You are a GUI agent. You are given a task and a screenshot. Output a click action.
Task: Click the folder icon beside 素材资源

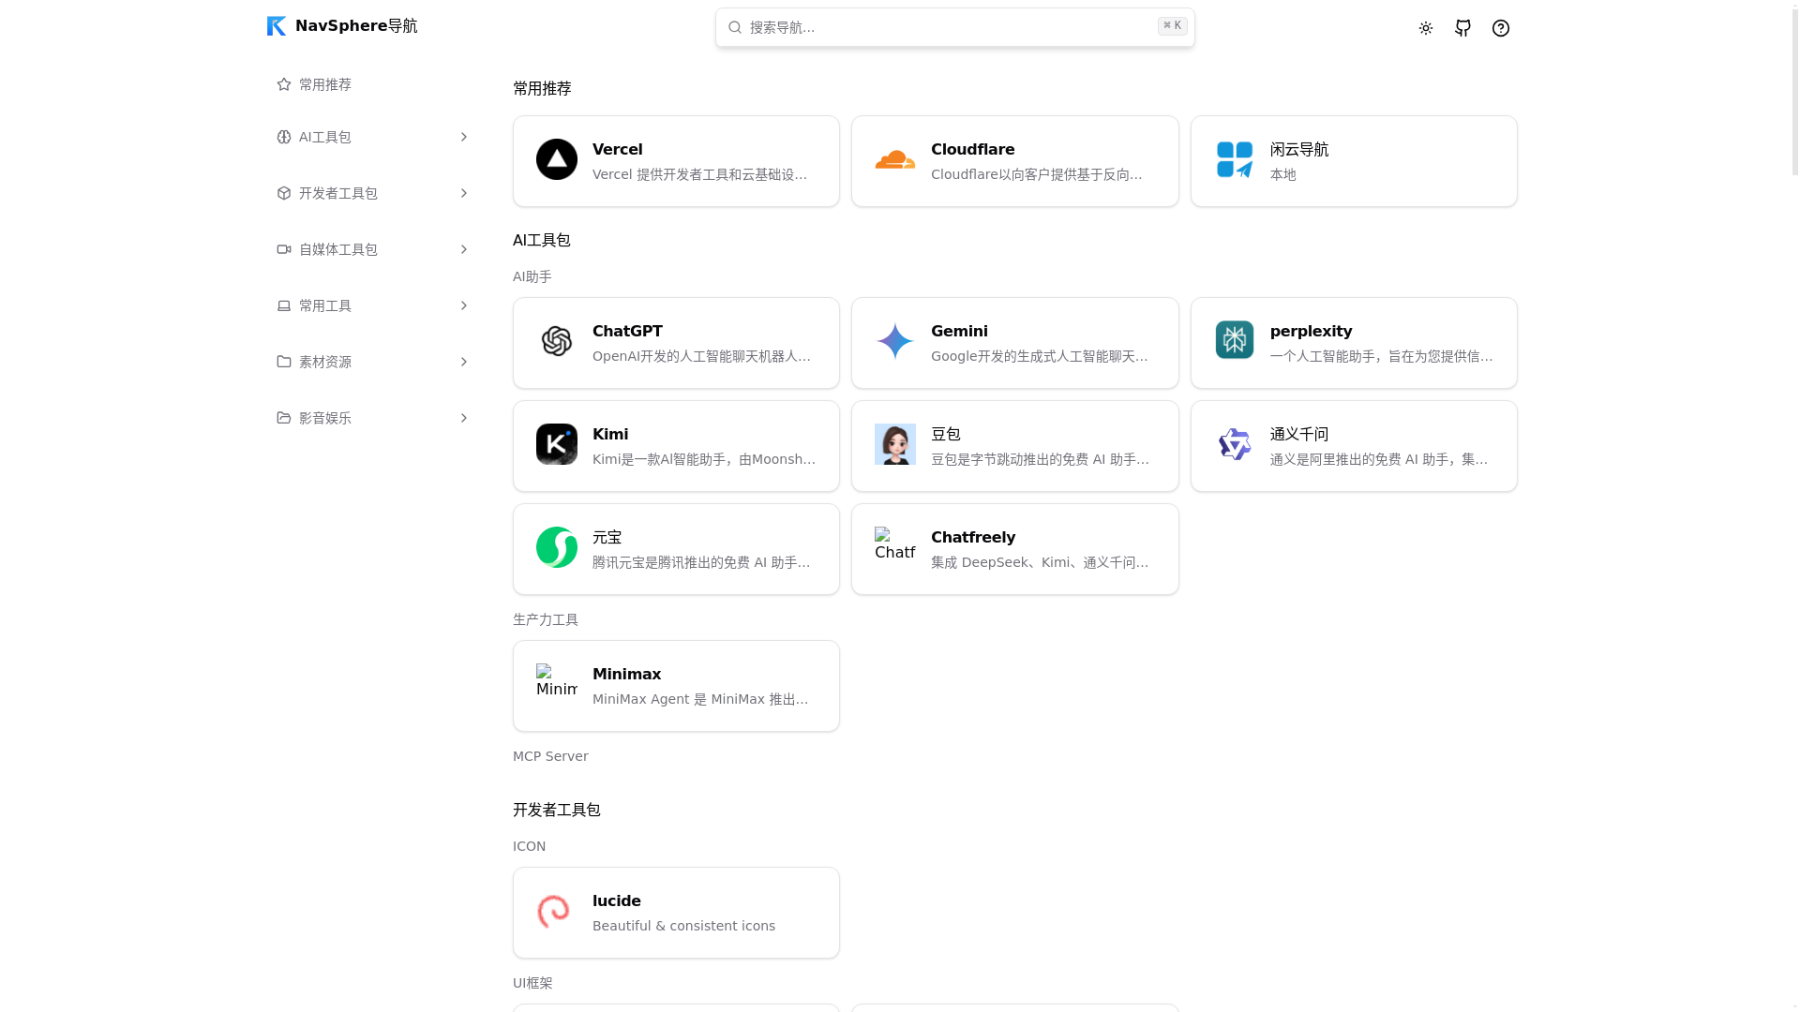click(x=284, y=362)
